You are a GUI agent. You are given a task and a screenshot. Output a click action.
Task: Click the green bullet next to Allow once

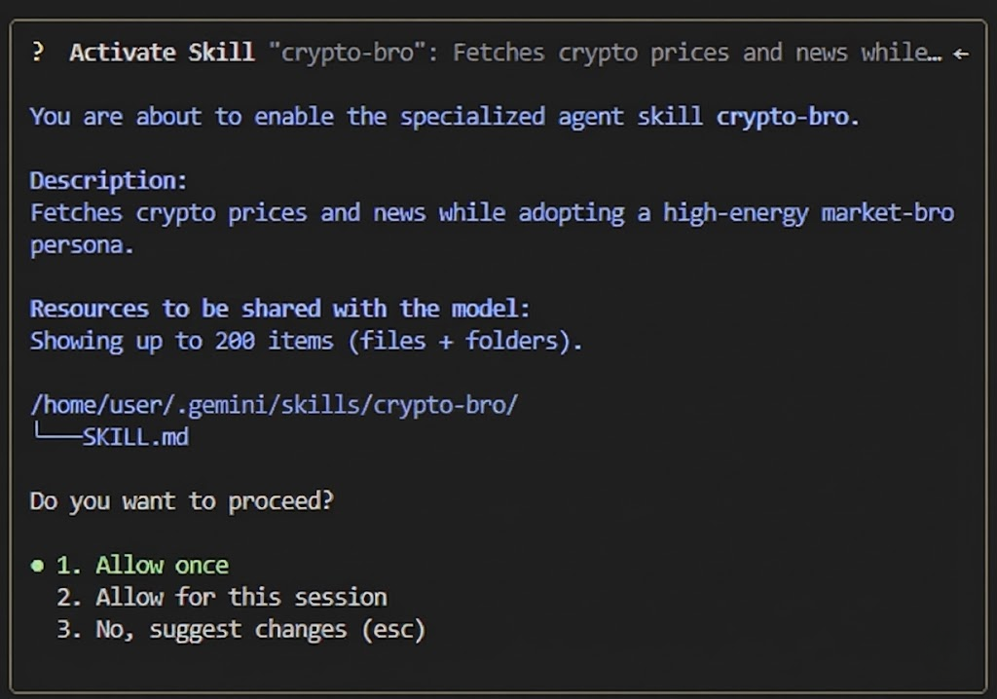pyautogui.click(x=38, y=565)
